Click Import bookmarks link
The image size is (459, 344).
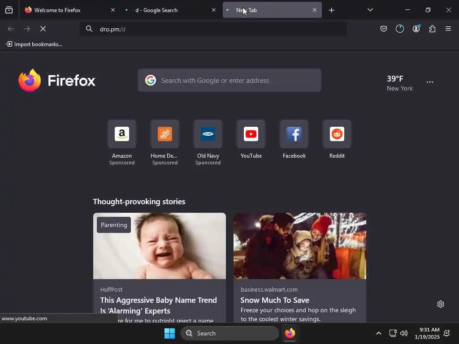click(x=34, y=44)
